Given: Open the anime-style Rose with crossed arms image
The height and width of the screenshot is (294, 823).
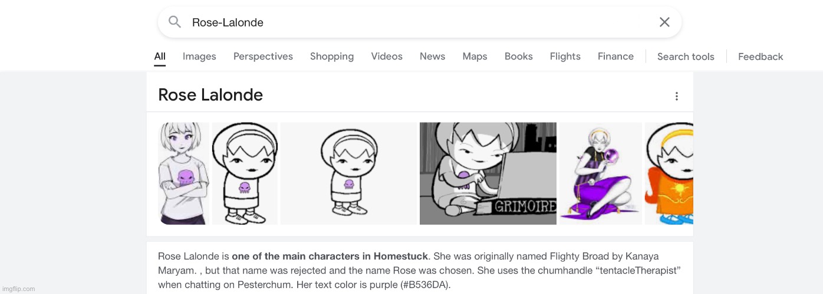Looking at the screenshot, I should [184, 173].
